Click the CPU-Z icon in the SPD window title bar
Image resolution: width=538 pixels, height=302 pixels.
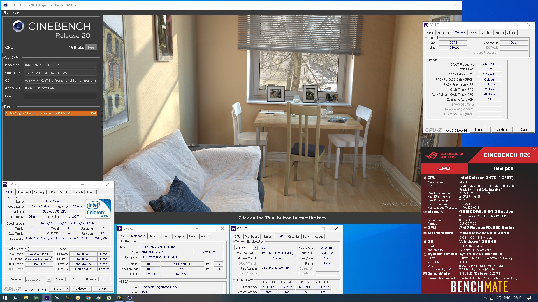tap(233, 229)
